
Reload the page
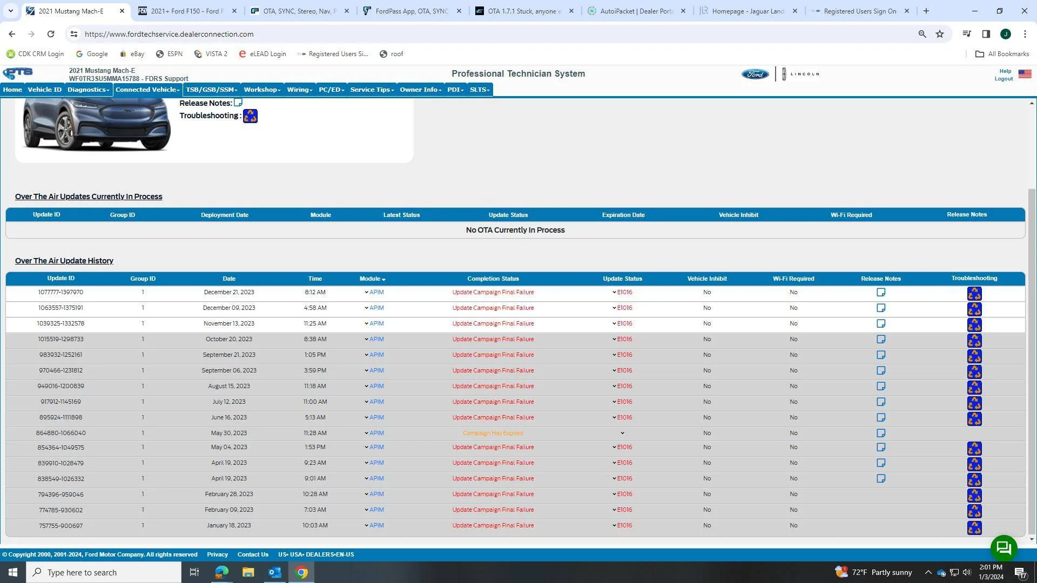point(51,34)
